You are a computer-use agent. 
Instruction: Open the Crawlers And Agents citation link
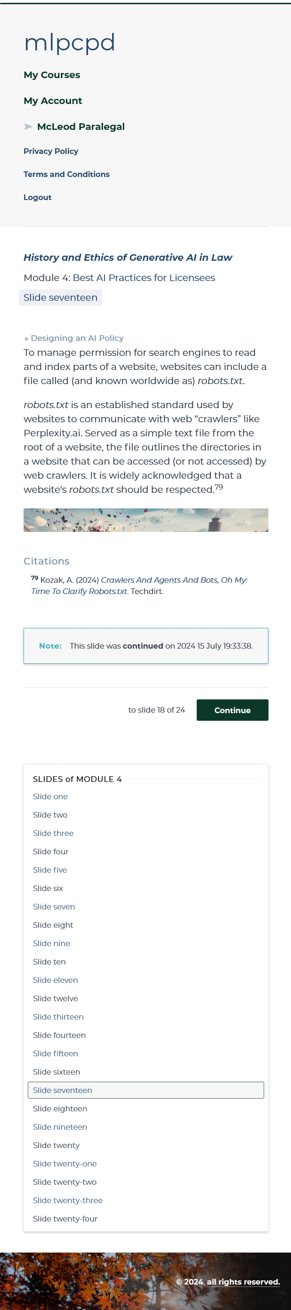click(139, 585)
